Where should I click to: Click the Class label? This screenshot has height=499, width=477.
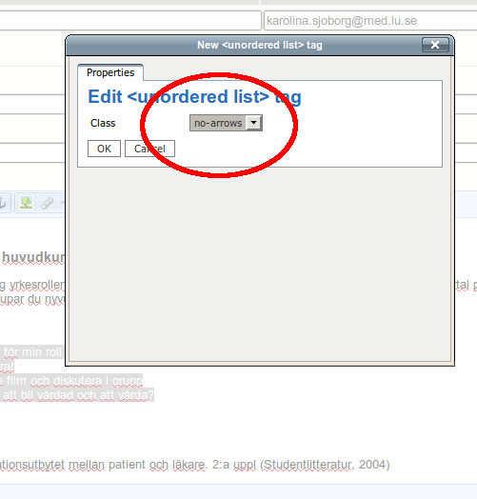103,123
